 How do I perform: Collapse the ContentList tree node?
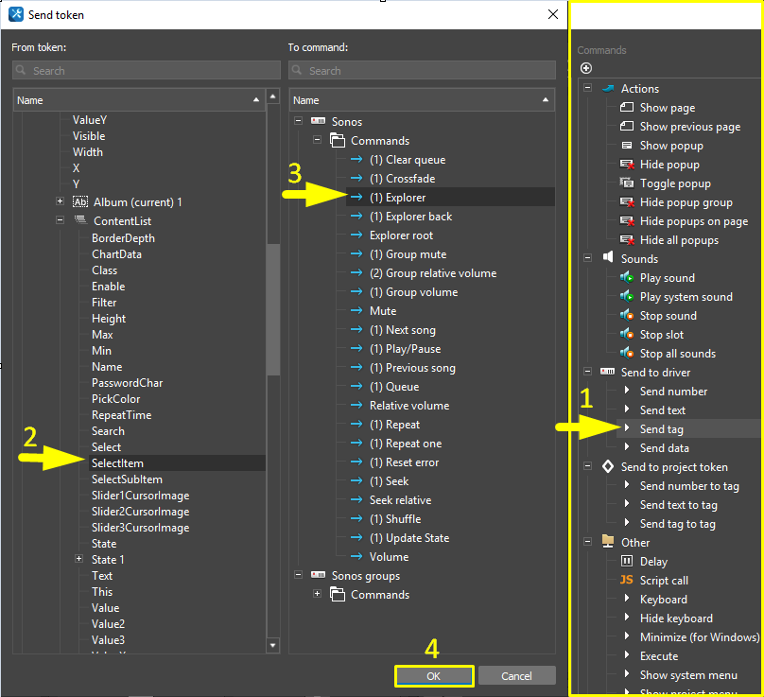coord(61,220)
